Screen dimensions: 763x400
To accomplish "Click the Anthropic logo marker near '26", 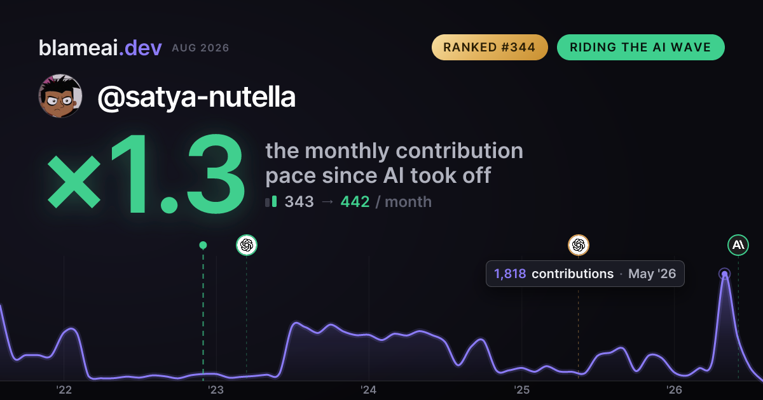I will click(x=738, y=245).
